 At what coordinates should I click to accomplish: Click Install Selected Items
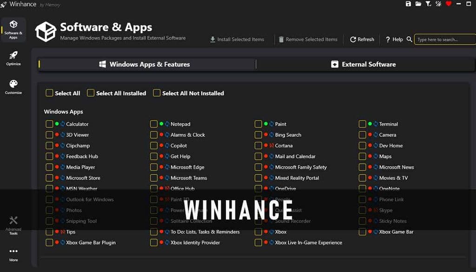pyautogui.click(x=238, y=40)
